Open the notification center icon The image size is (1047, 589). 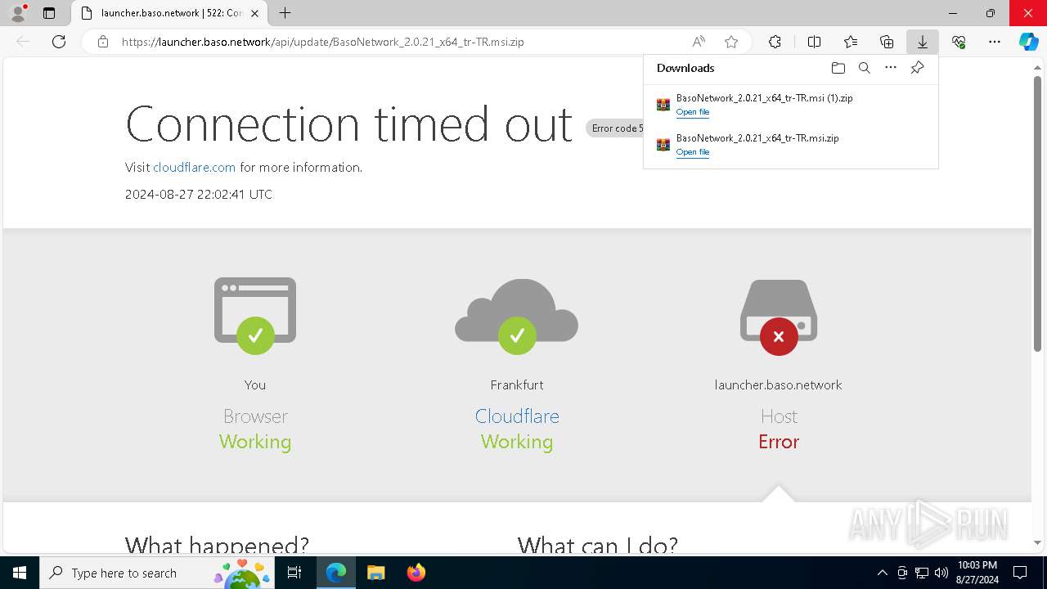tap(1020, 573)
